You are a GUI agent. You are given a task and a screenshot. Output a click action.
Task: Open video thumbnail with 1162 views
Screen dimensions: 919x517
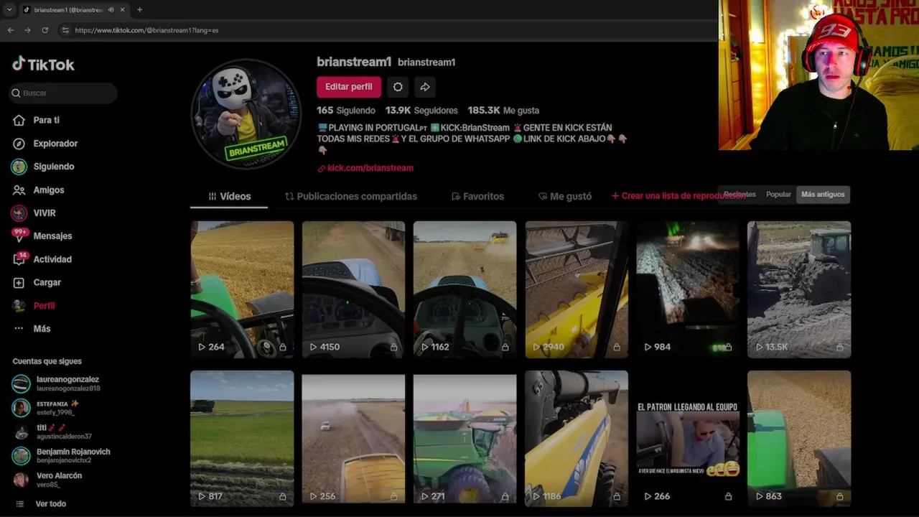pos(465,289)
